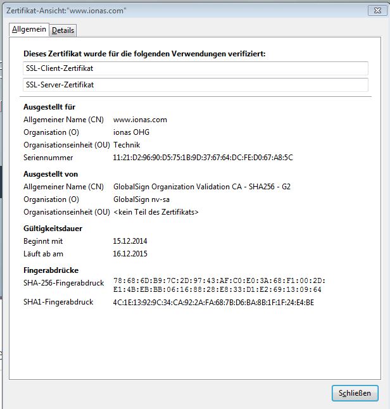Image resolution: width=390 pixels, height=409 pixels.
Task: Click the start date 15.12.2014
Action: click(x=130, y=241)
